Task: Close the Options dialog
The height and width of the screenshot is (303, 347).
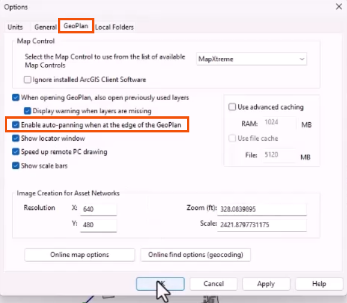Action: point(339,7)
